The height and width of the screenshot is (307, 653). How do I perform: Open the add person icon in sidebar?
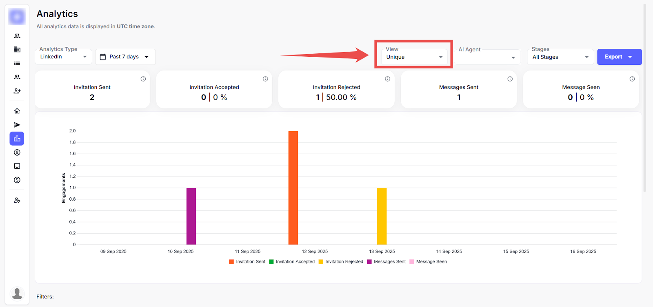click(x=17, y=91)
